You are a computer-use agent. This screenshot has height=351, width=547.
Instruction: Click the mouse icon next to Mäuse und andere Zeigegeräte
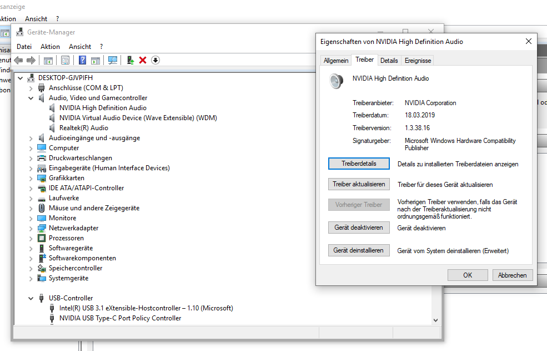pos(42,208)
